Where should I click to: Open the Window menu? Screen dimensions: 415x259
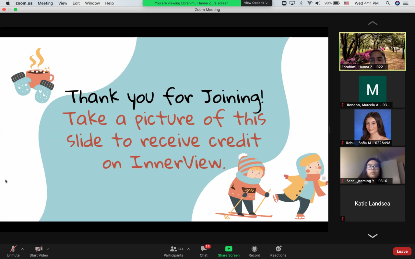(x=92, y=3)
